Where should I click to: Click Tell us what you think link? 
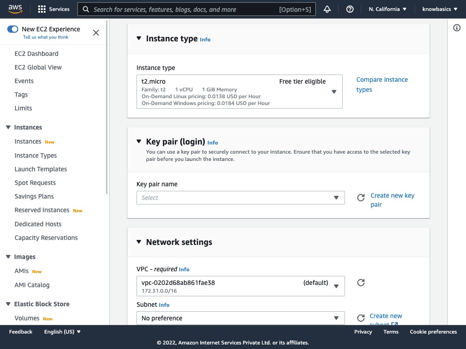click(x=46, y=37)
